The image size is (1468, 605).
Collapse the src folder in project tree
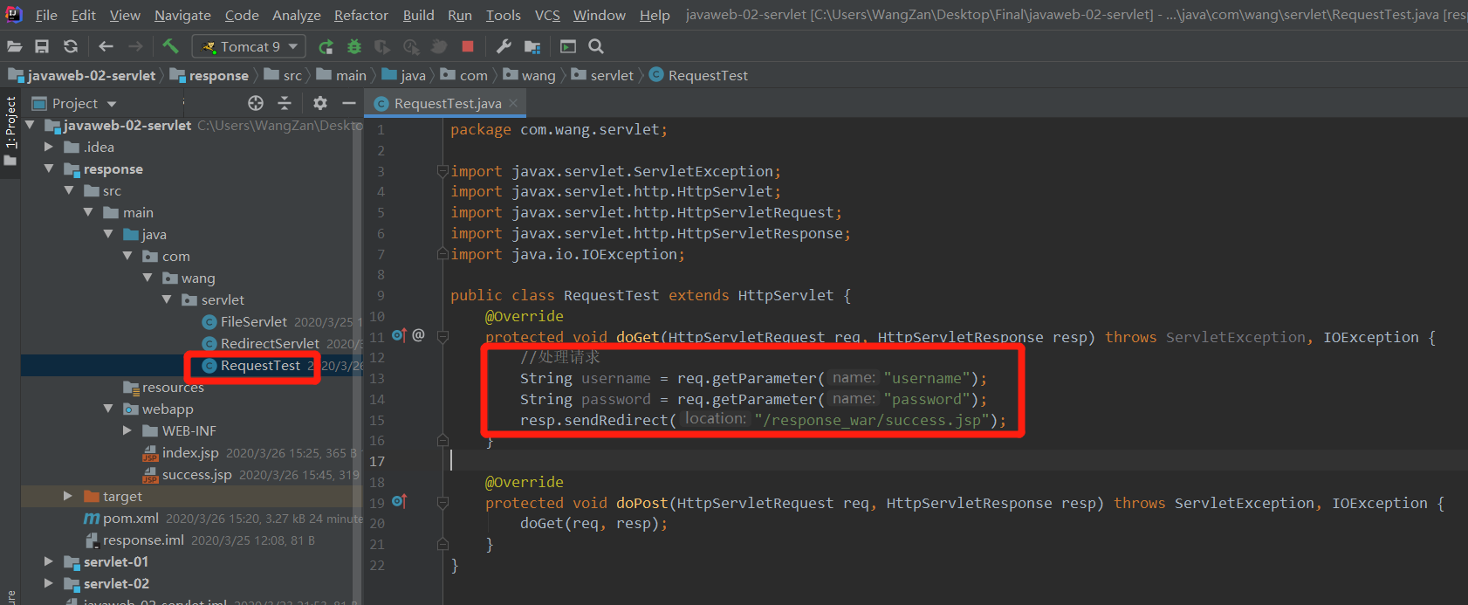coord(69,190)
